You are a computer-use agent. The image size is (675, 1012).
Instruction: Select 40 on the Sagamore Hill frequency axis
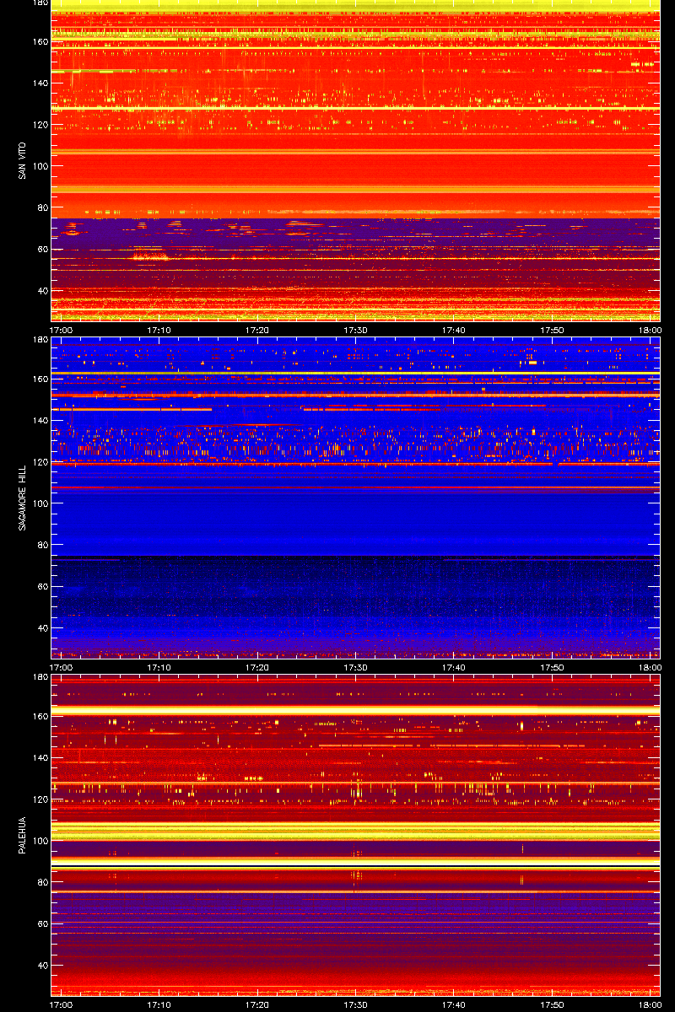click(41, 628)
